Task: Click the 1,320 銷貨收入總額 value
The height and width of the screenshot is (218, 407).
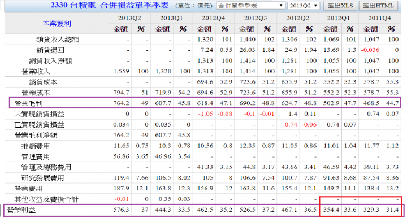Action: coord(205,40)
